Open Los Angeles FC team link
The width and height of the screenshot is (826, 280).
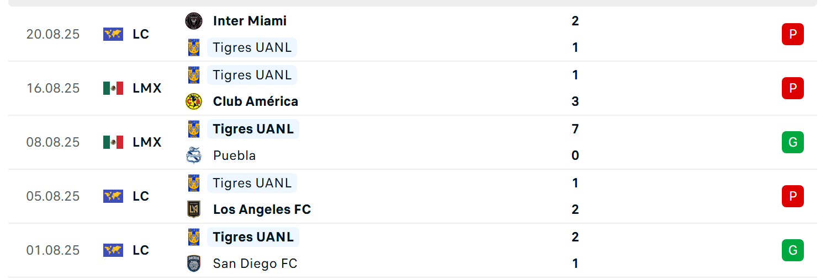pyautogui.click(x=262, y=209)
